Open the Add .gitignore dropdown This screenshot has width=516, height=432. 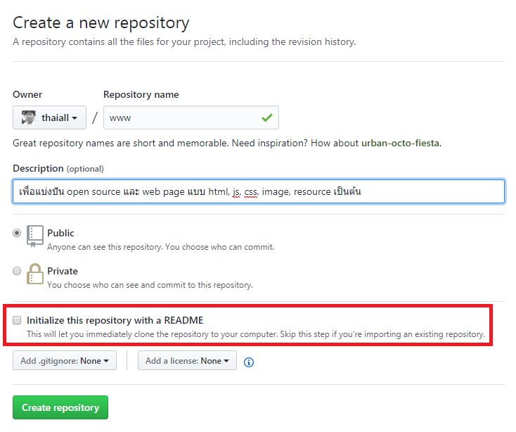click(x=65, y=360)
